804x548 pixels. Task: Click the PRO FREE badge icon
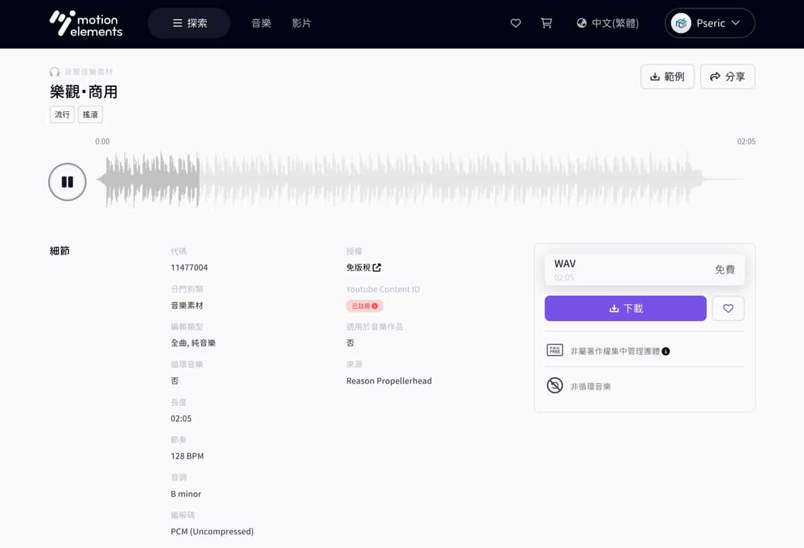555,351
